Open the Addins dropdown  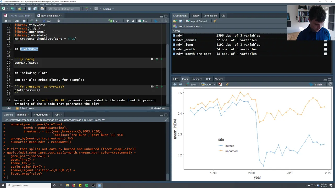tap(108, 9)
